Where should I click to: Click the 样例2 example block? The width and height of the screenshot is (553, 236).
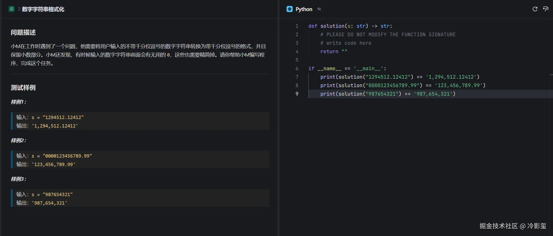pos(140,160)
